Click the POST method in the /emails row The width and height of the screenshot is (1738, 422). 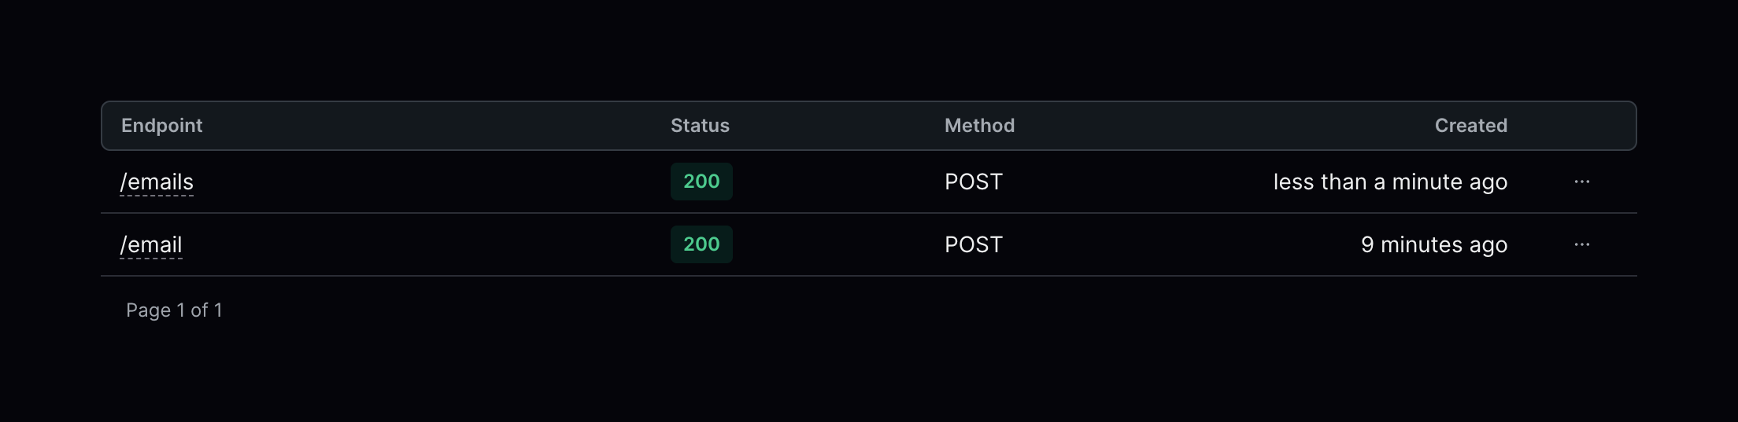pyautogui.click(x=973, y=182)
